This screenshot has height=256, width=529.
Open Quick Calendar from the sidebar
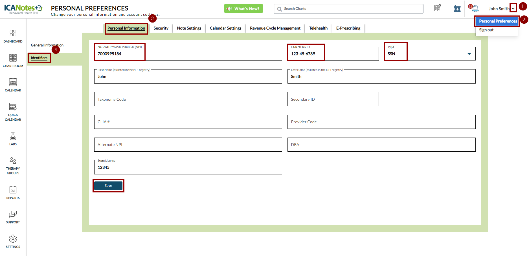point(13,107)
